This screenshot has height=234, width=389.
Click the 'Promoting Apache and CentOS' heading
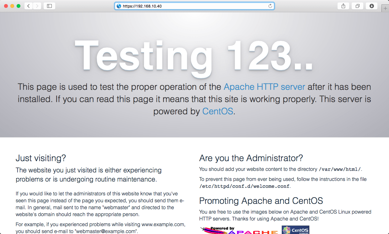tap(261, 201)
